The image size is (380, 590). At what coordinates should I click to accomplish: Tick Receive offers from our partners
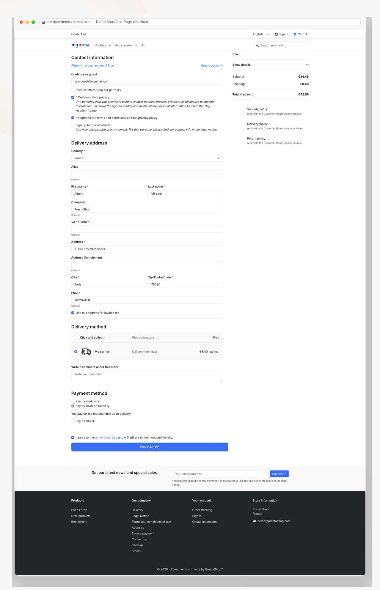click(x=73, y=90)
